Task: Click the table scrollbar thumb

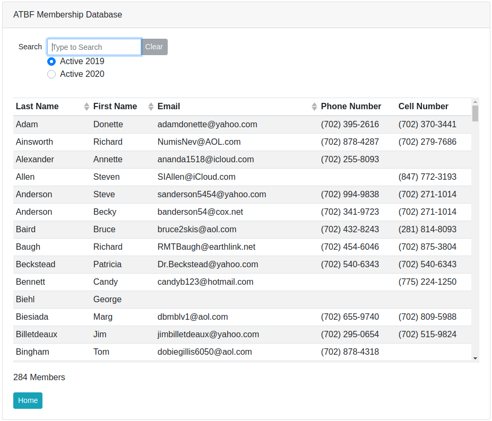Action: point(475,113)
